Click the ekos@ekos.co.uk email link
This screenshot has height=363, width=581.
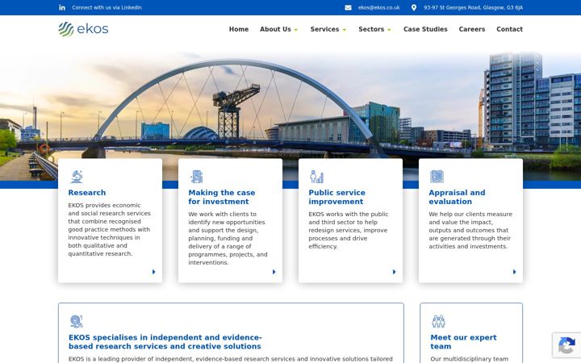click(x=378, y=7)
